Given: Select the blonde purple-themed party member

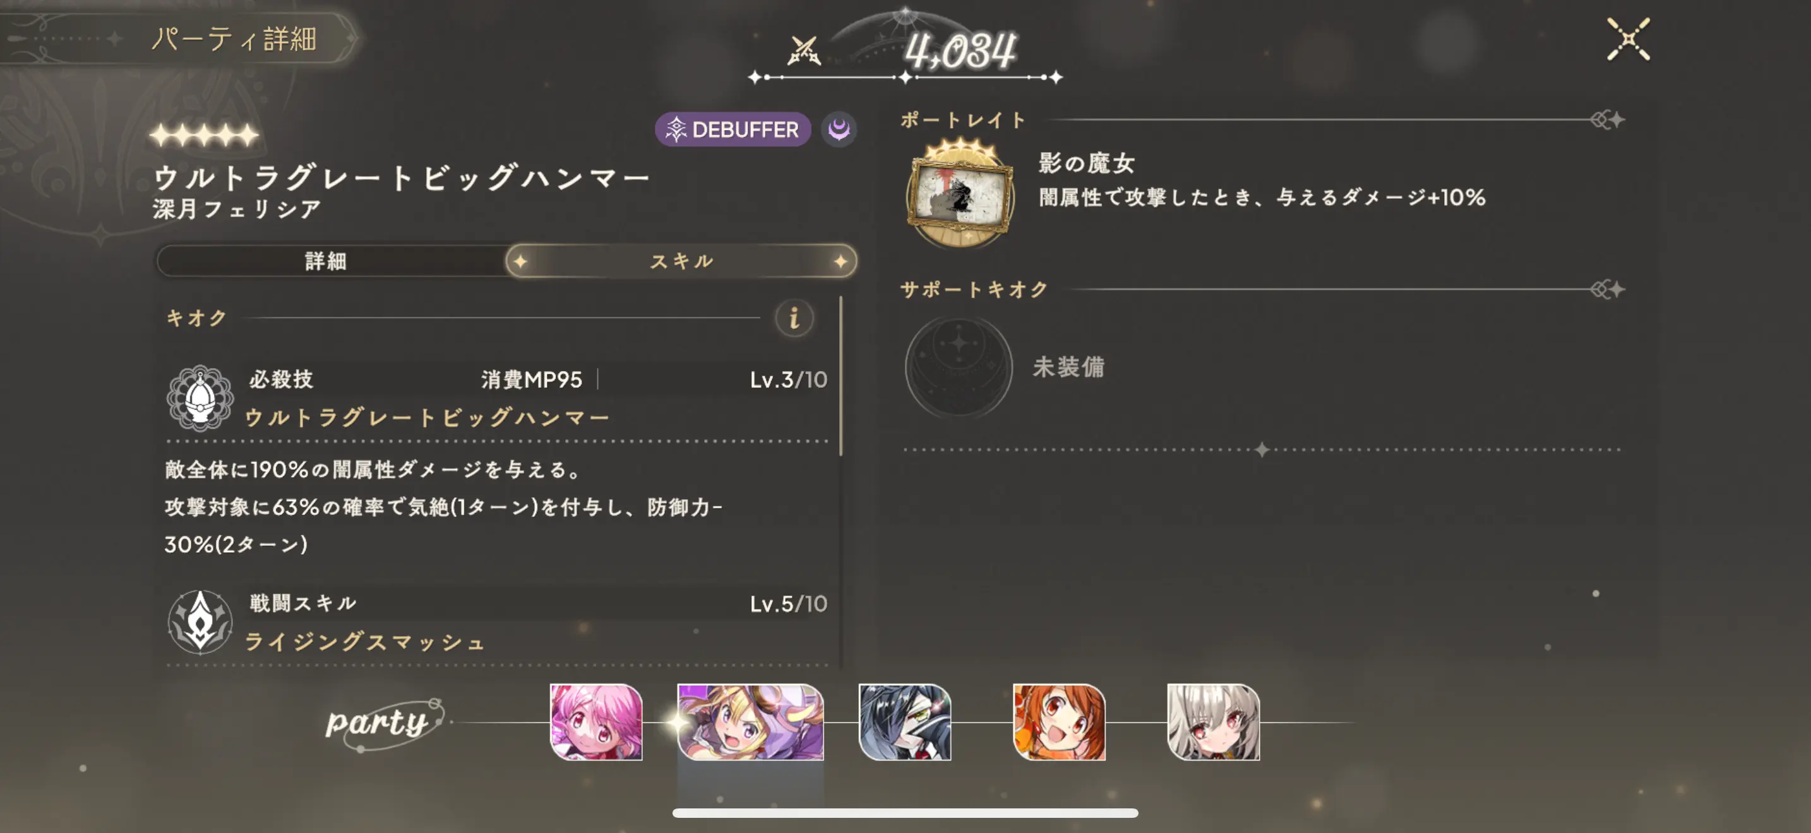Looking at the screenshot, I should pyautogui.click(x=750, y=721).
